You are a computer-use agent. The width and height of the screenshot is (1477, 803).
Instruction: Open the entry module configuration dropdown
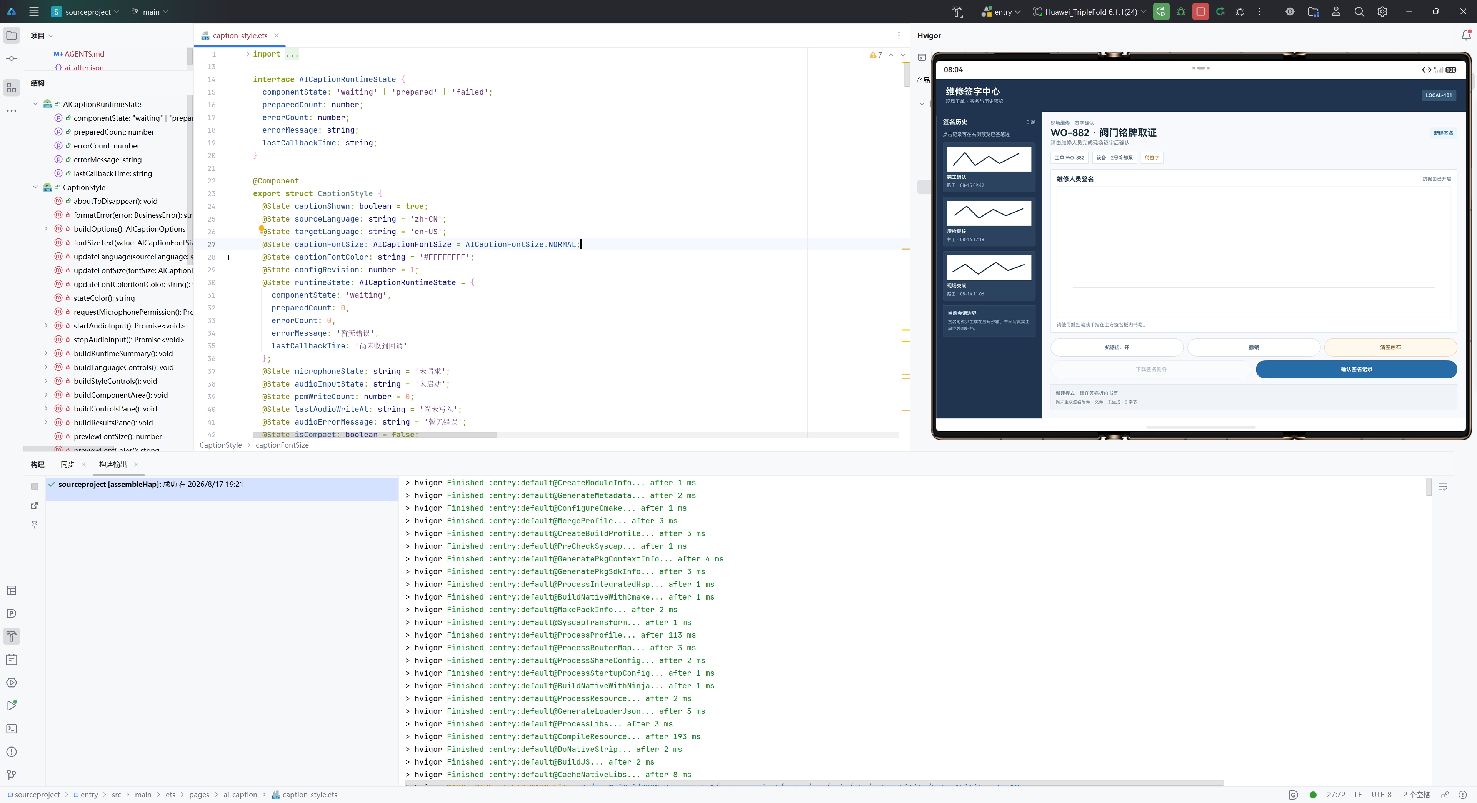click(1000, 12)
